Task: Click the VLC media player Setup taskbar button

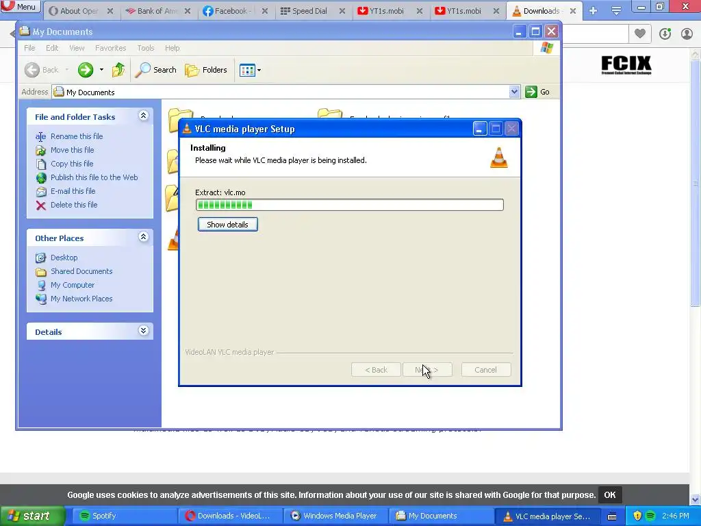Action: point(547,516)
